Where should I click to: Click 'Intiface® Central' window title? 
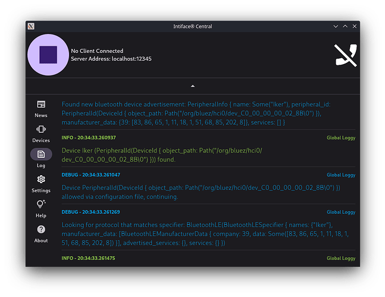click(x=193, y=27)
